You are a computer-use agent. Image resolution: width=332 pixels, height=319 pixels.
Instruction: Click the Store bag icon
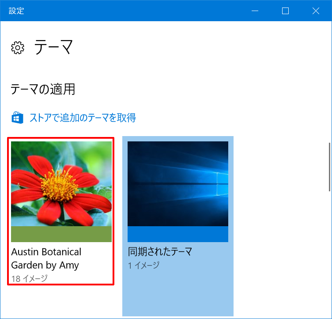(17, 118)
